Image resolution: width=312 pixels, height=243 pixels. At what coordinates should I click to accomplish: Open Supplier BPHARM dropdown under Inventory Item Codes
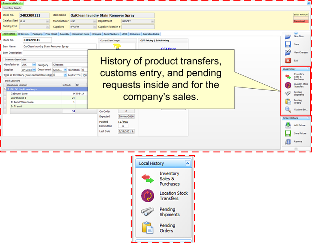pos(34,70)
